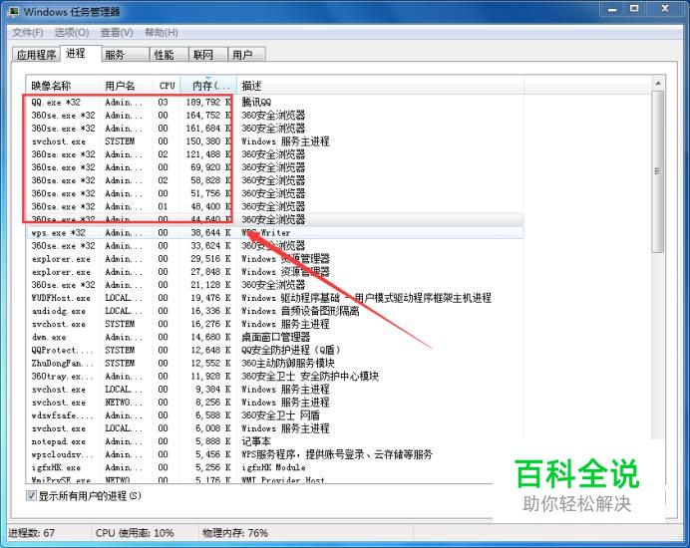
Task: Select svchost.exe row using 6,008 K
Action: click(x=275, y=428)
